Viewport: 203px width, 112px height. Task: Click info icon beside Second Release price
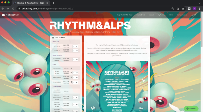coord(72,72)
